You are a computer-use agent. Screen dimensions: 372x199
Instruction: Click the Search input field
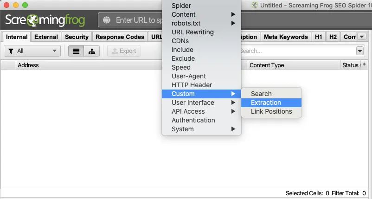(298, 51)
